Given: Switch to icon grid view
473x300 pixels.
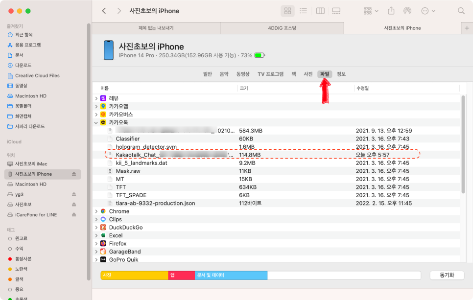Looking at the screenshot, I should (287, 11).
